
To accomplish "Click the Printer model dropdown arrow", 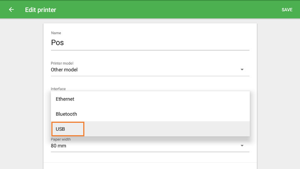I will [242, 69].
